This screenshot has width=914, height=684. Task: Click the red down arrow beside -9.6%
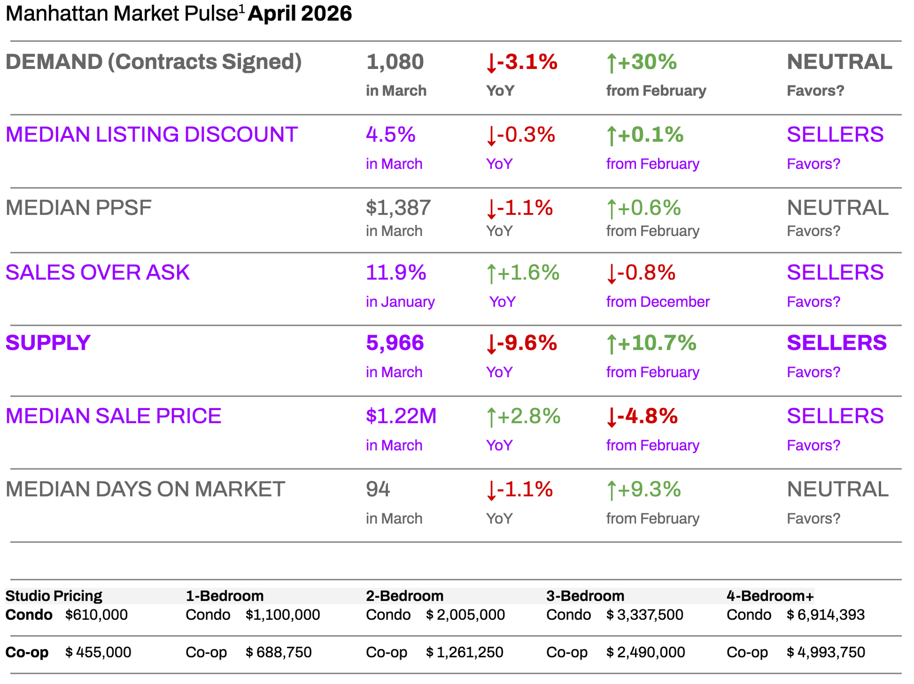click(491, 344)
